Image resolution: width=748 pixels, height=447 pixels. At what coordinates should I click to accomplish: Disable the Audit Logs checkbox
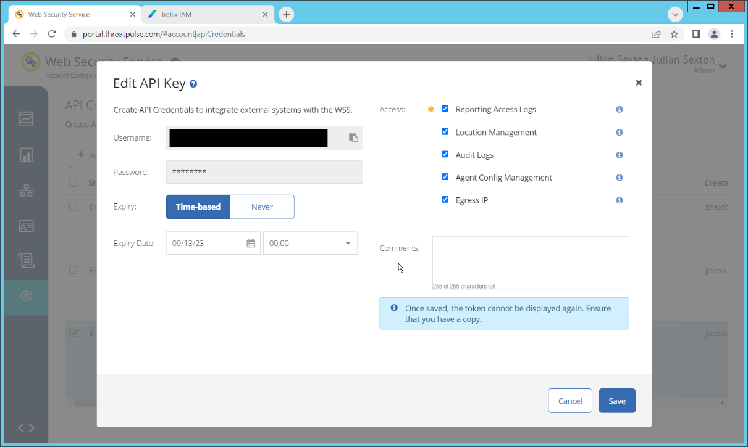pyautogui.click(x=445, y=155)
